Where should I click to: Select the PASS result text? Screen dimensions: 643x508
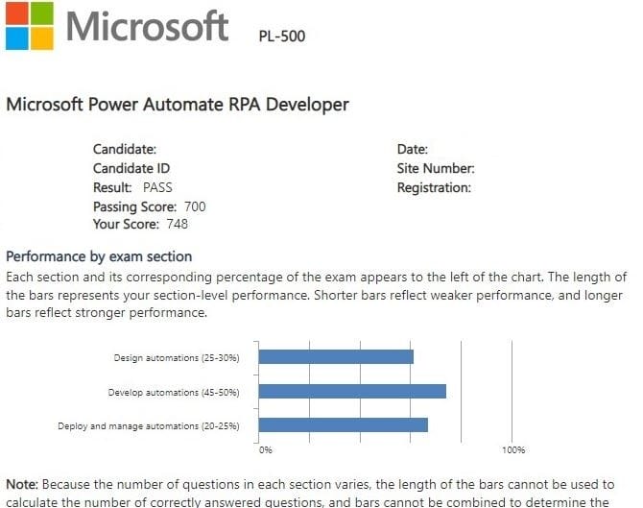coord(157,187)
